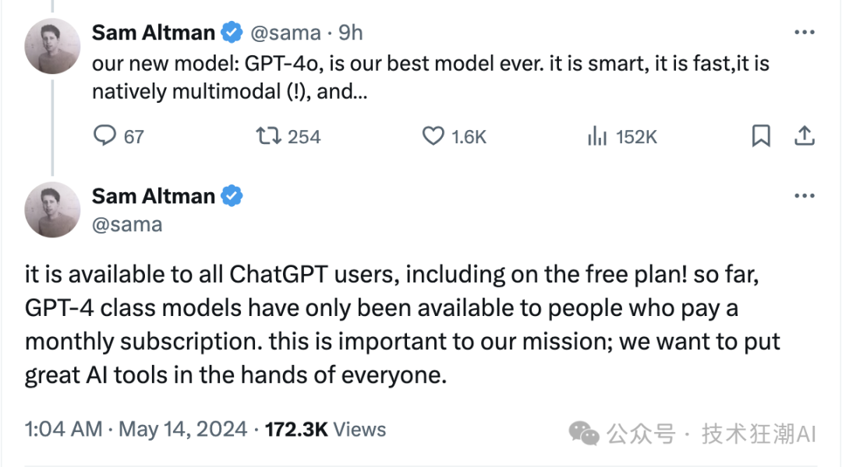
Task: Open the 172.3K Views count
Action: pos(325,429)
